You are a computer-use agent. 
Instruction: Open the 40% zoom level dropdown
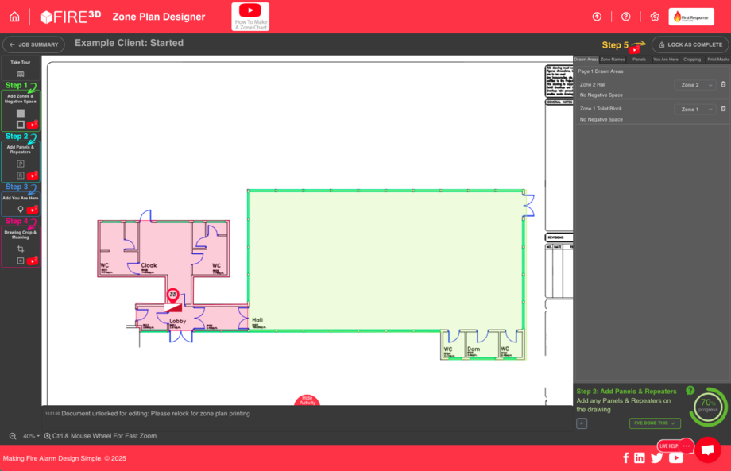tap(31, 436)
